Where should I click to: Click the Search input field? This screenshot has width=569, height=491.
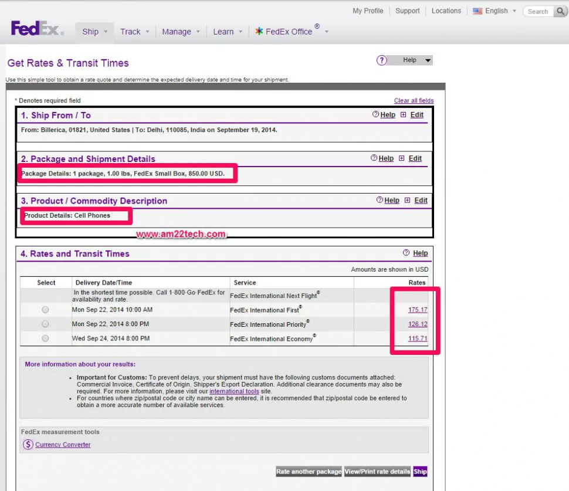pos(539,12)
